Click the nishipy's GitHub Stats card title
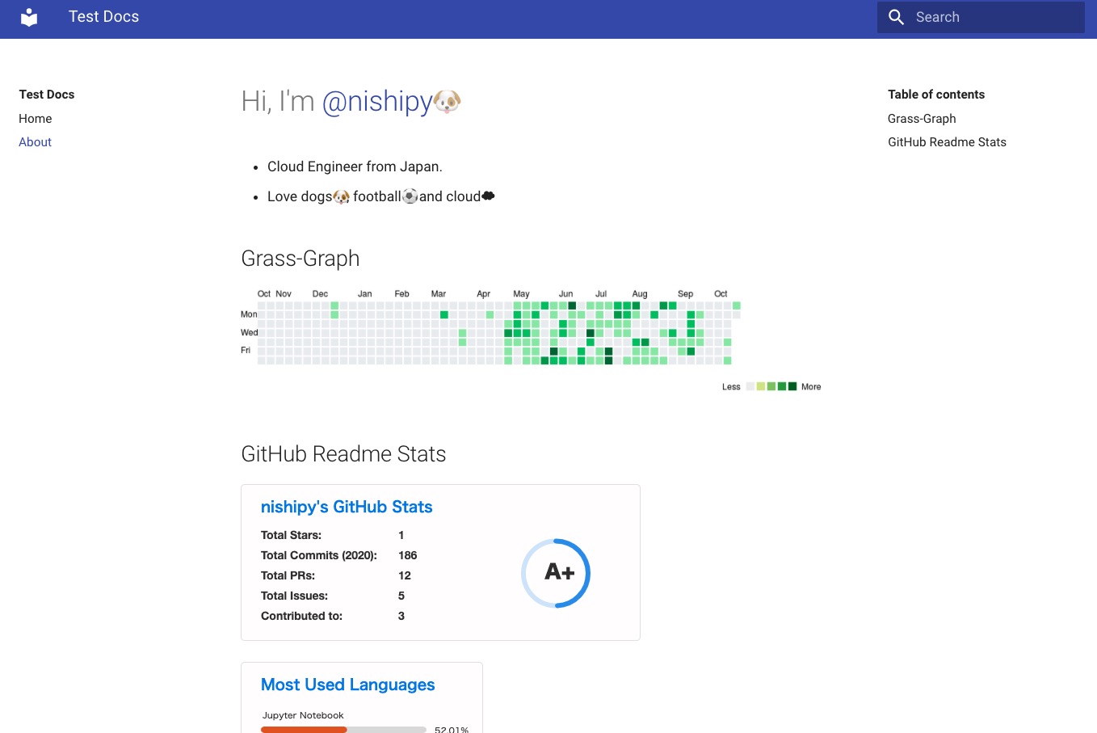The height and width of the screenshot is (733, 1097). coord(347,507)
